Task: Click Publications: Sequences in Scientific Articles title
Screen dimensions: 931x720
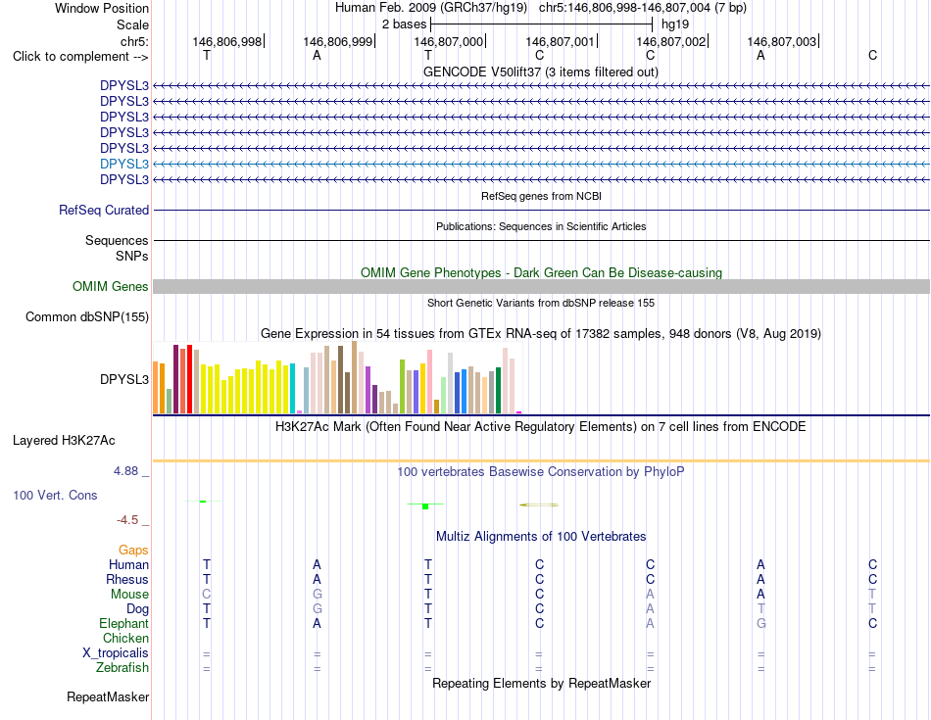Action: click(541, 226)
